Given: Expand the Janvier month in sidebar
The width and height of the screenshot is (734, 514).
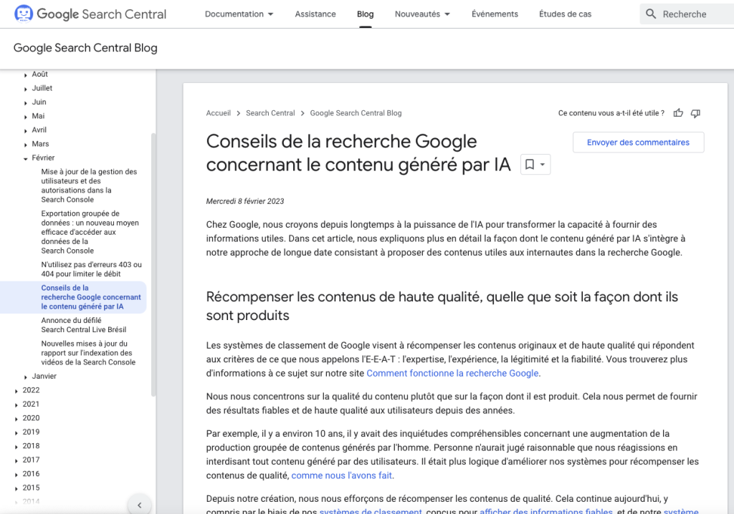Looking at the screenshot, I should pos(25,377).
